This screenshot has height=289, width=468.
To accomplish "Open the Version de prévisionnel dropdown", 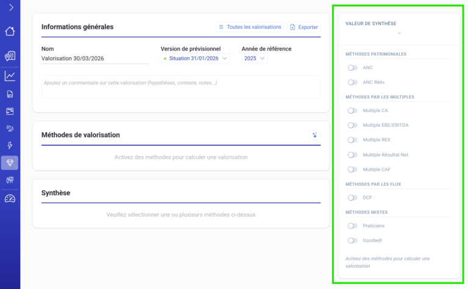I will point(196,59).
